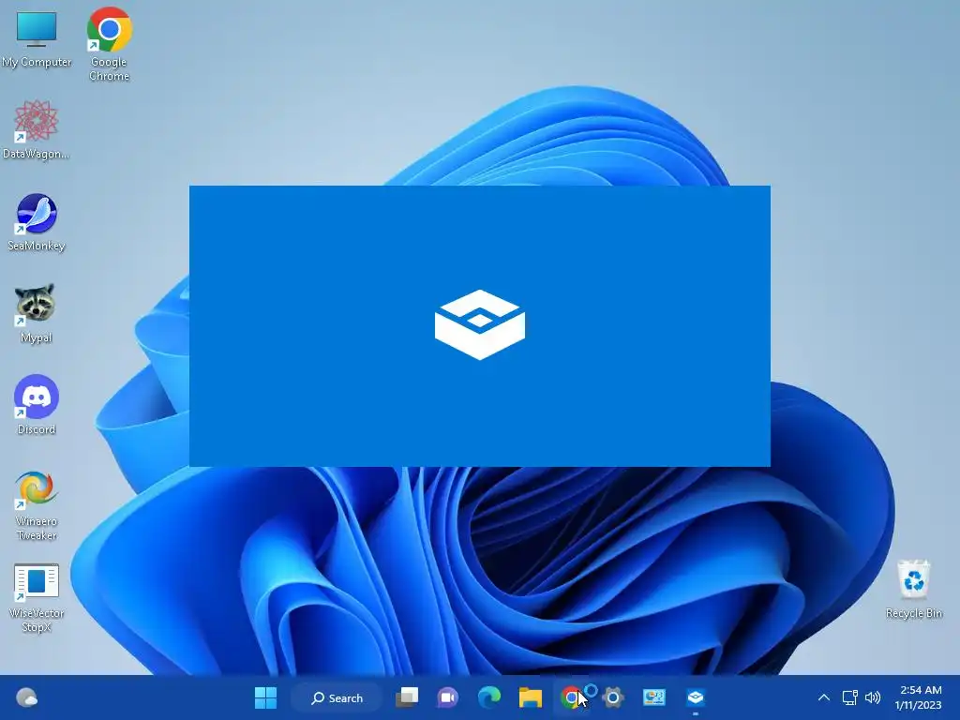Open File Explorer from the taskbar

click(531, 697)
